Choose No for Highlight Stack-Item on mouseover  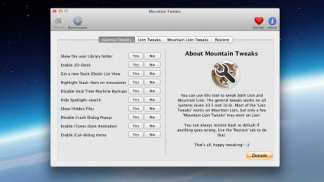pos(152,82)
